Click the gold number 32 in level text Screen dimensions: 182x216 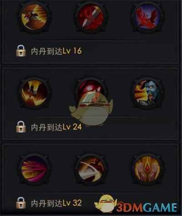pyautogui.click(x=77, y=203)
